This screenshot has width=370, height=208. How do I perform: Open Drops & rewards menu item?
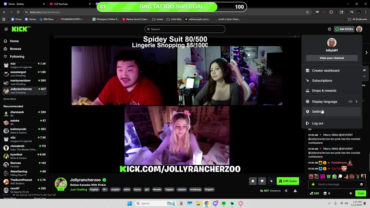[332, 91]
